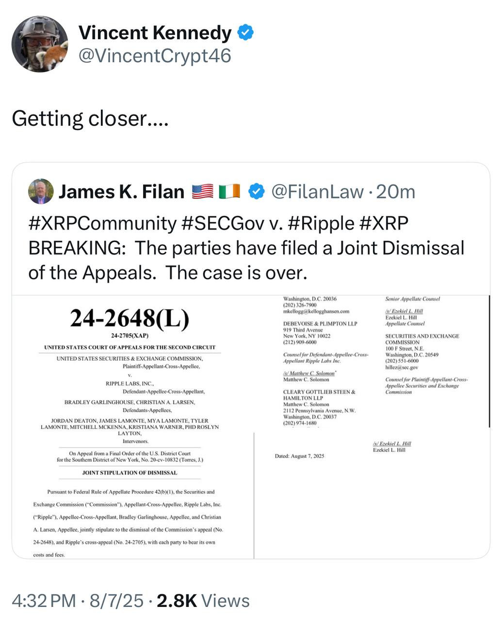Click the 4:32 PM · 8/7/25 post timestamp
Screen dimensions: 502x621
[x=78, y=601]
